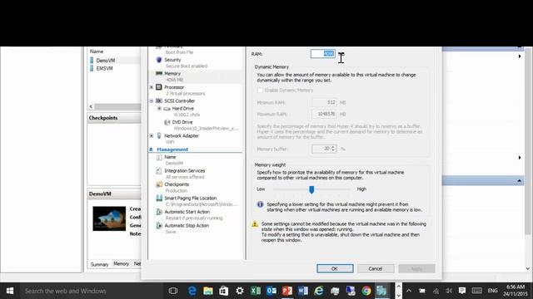Click the EMSVM virtual machine icon in list
Viewport: 533px width, 299px height.
(92, 68)
